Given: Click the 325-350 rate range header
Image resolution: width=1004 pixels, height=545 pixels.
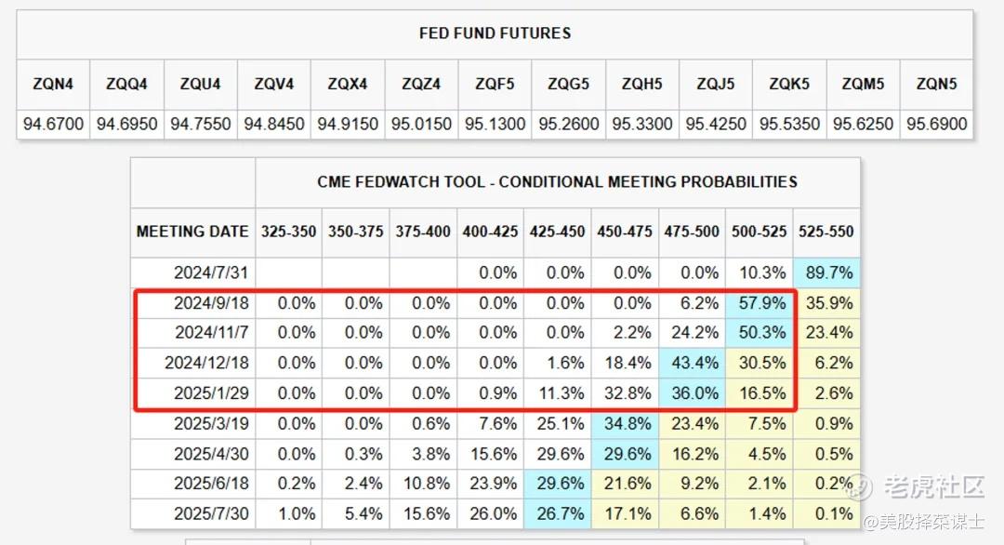Looking at the screenshot, I should tap(288, 232).
